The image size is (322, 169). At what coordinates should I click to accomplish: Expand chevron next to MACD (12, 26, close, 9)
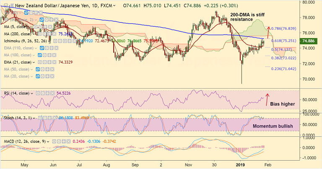click(48, 141)
